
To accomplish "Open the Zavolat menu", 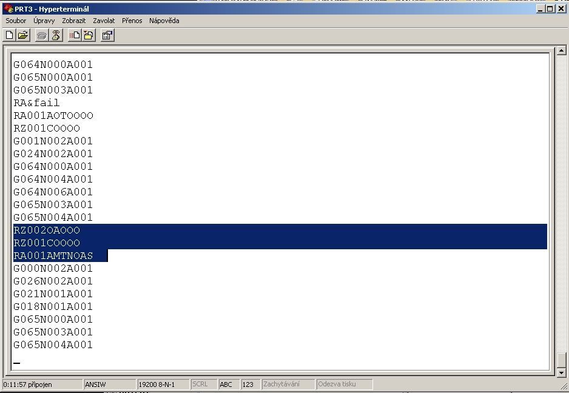I will pos(104,21).
